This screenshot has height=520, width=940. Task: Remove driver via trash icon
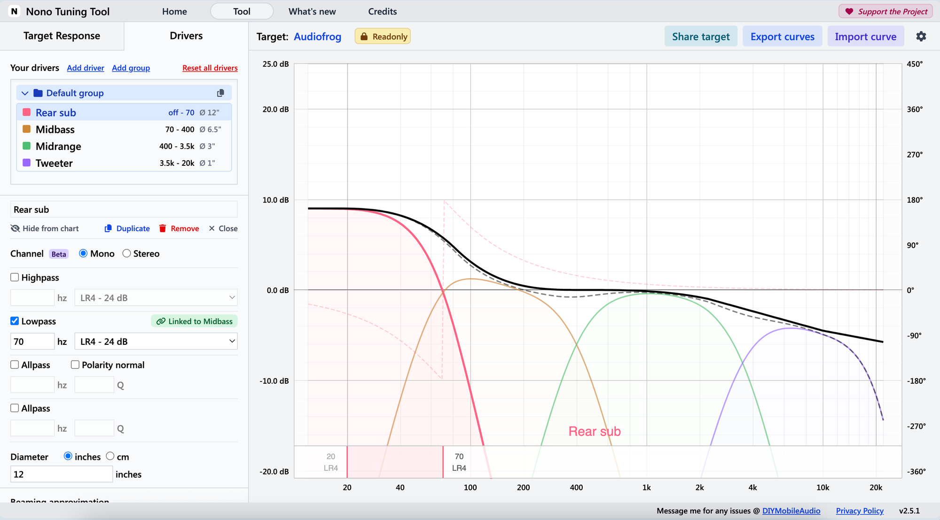point(163,228)
